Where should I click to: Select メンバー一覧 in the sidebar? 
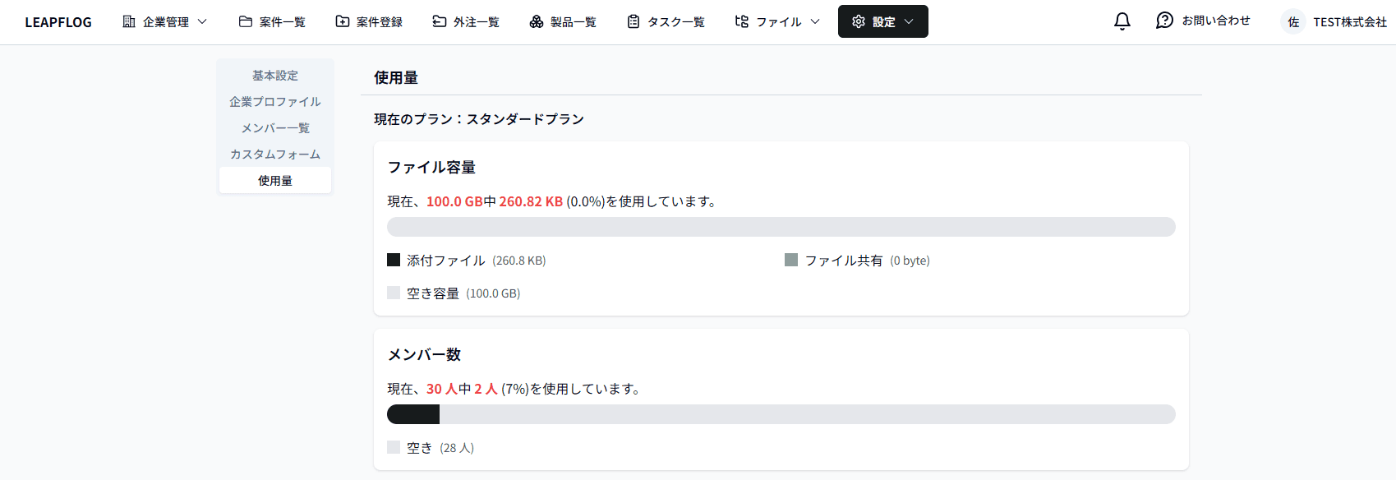[x=275, y=128]
